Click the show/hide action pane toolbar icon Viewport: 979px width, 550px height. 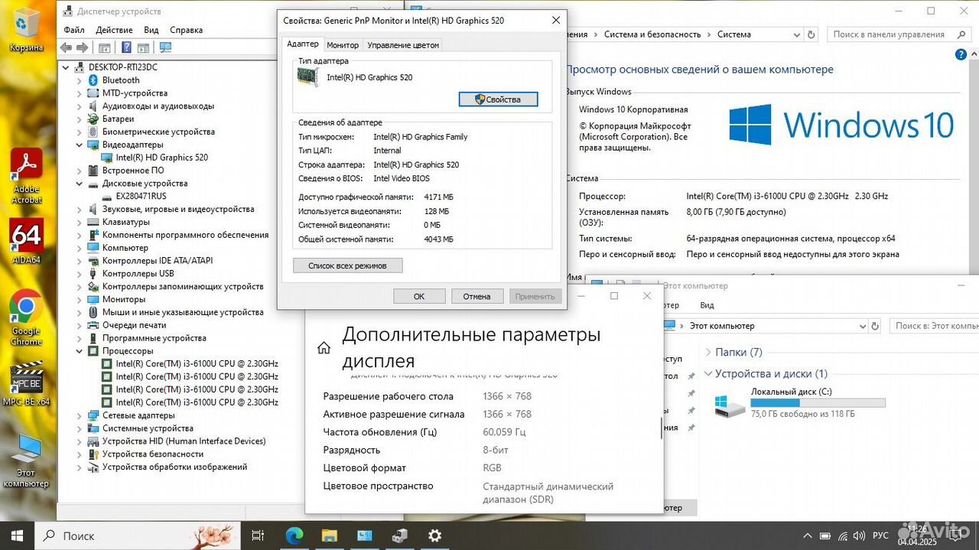(x=143, y=47)
